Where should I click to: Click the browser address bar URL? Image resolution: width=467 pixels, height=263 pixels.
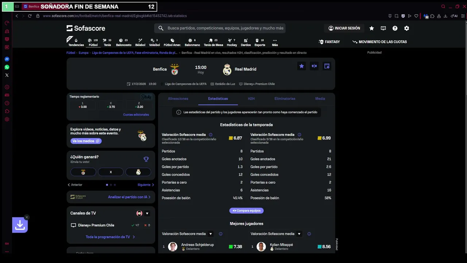click(x=115, y=16)
